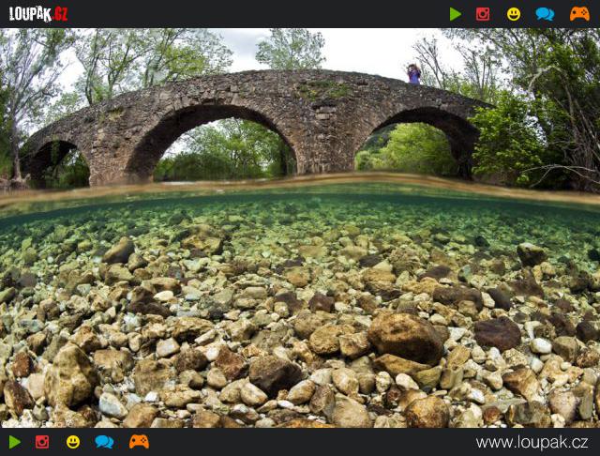Click the person standing on the bridge
This screenshot has width=600, height=456.
[x=413, y=74]
